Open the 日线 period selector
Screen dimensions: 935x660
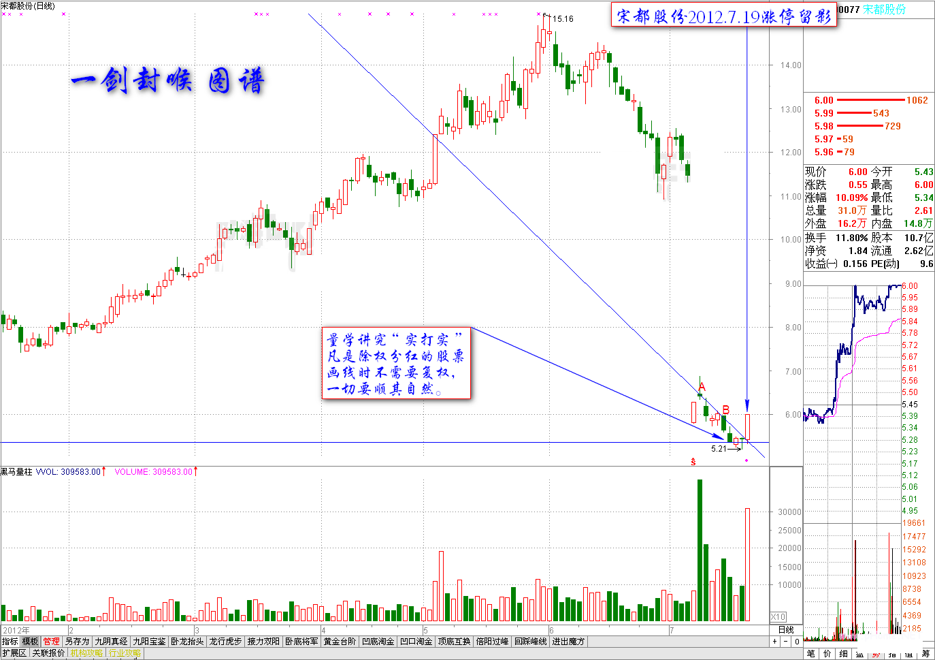tap(786, 630)
